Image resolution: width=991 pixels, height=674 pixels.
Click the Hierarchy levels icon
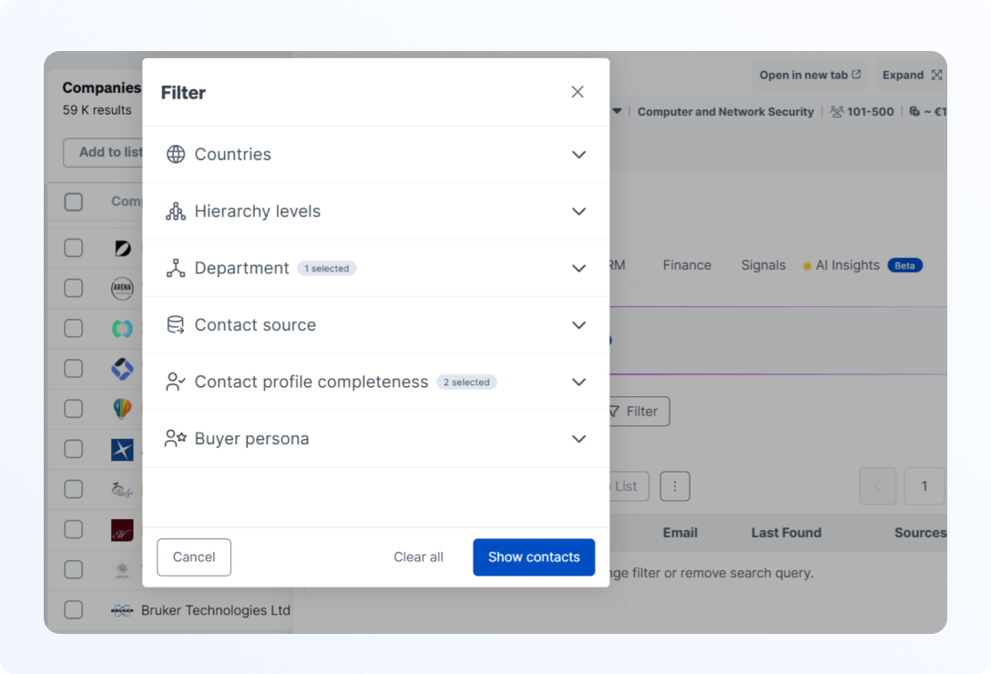[x=176, y=211]
